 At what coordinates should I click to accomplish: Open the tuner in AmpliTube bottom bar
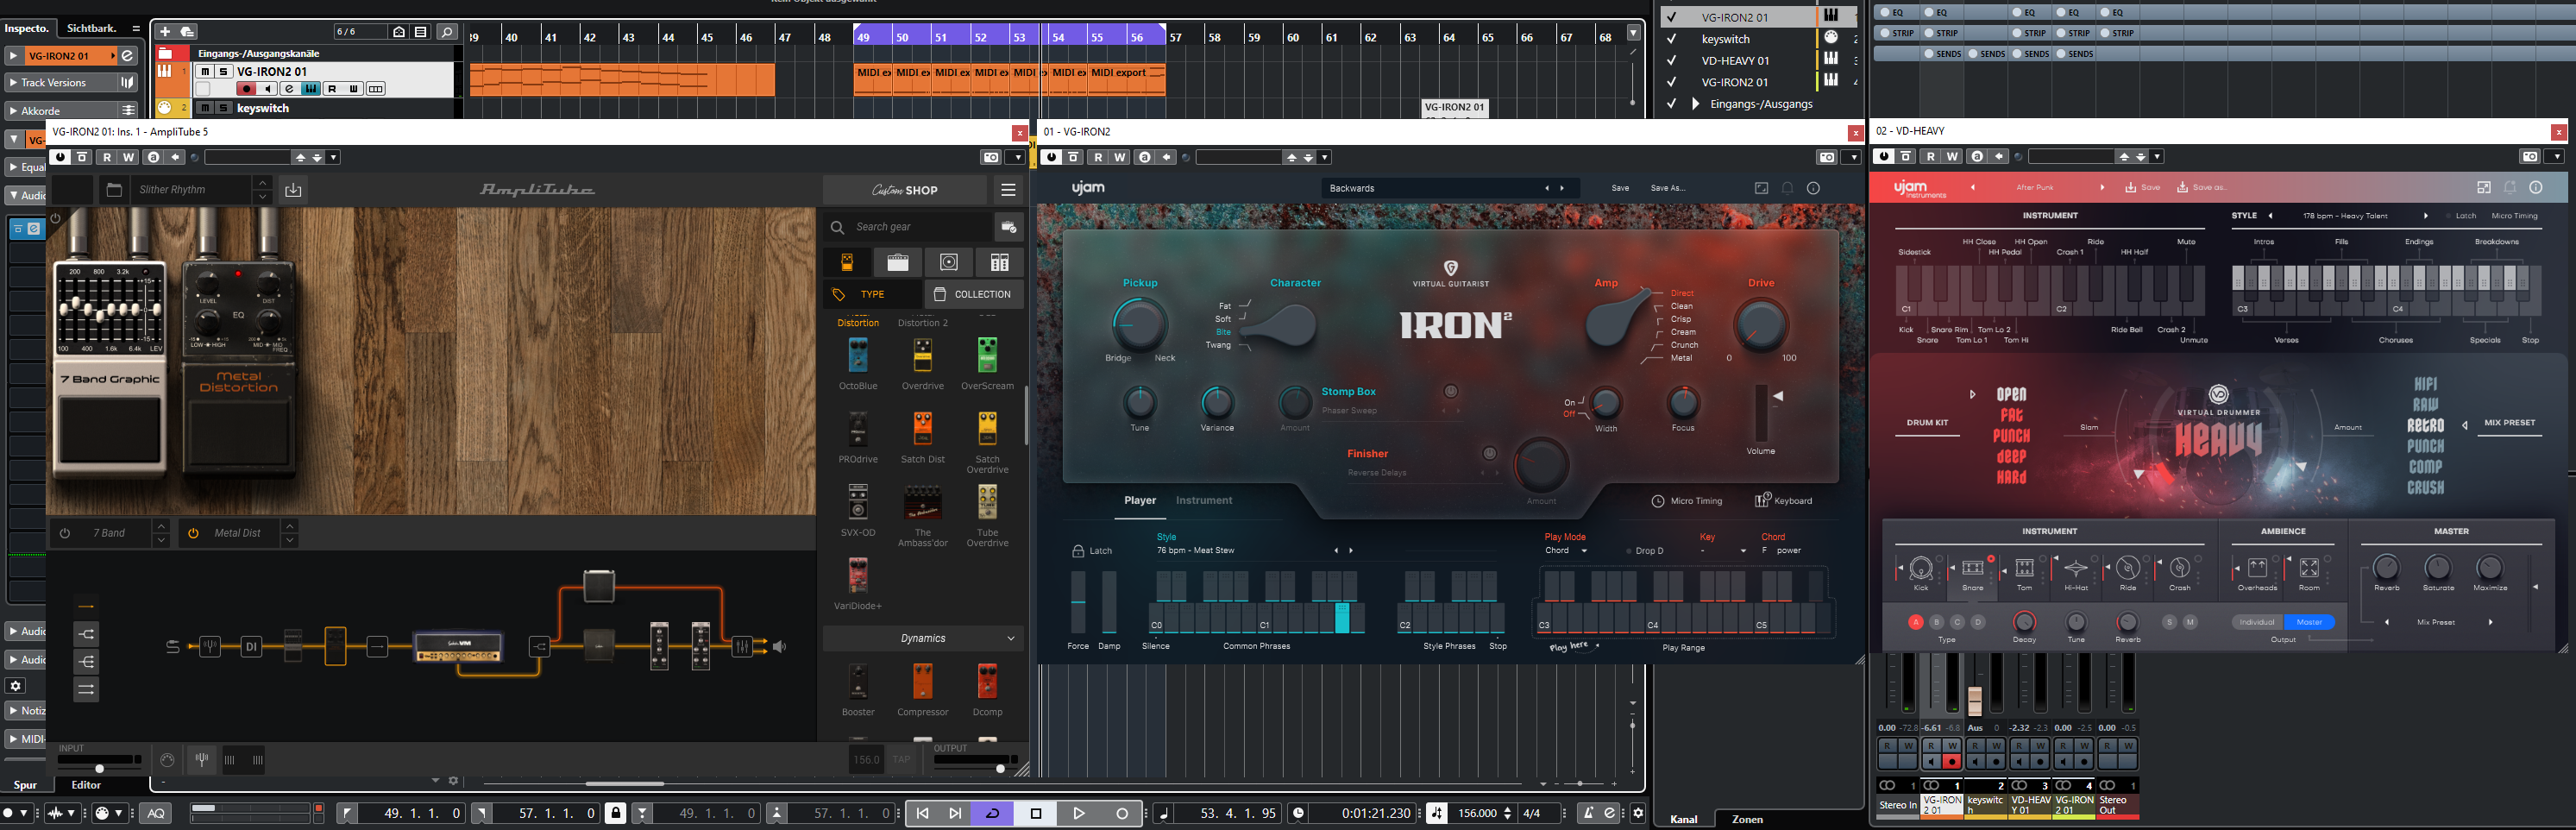[202, 760]
